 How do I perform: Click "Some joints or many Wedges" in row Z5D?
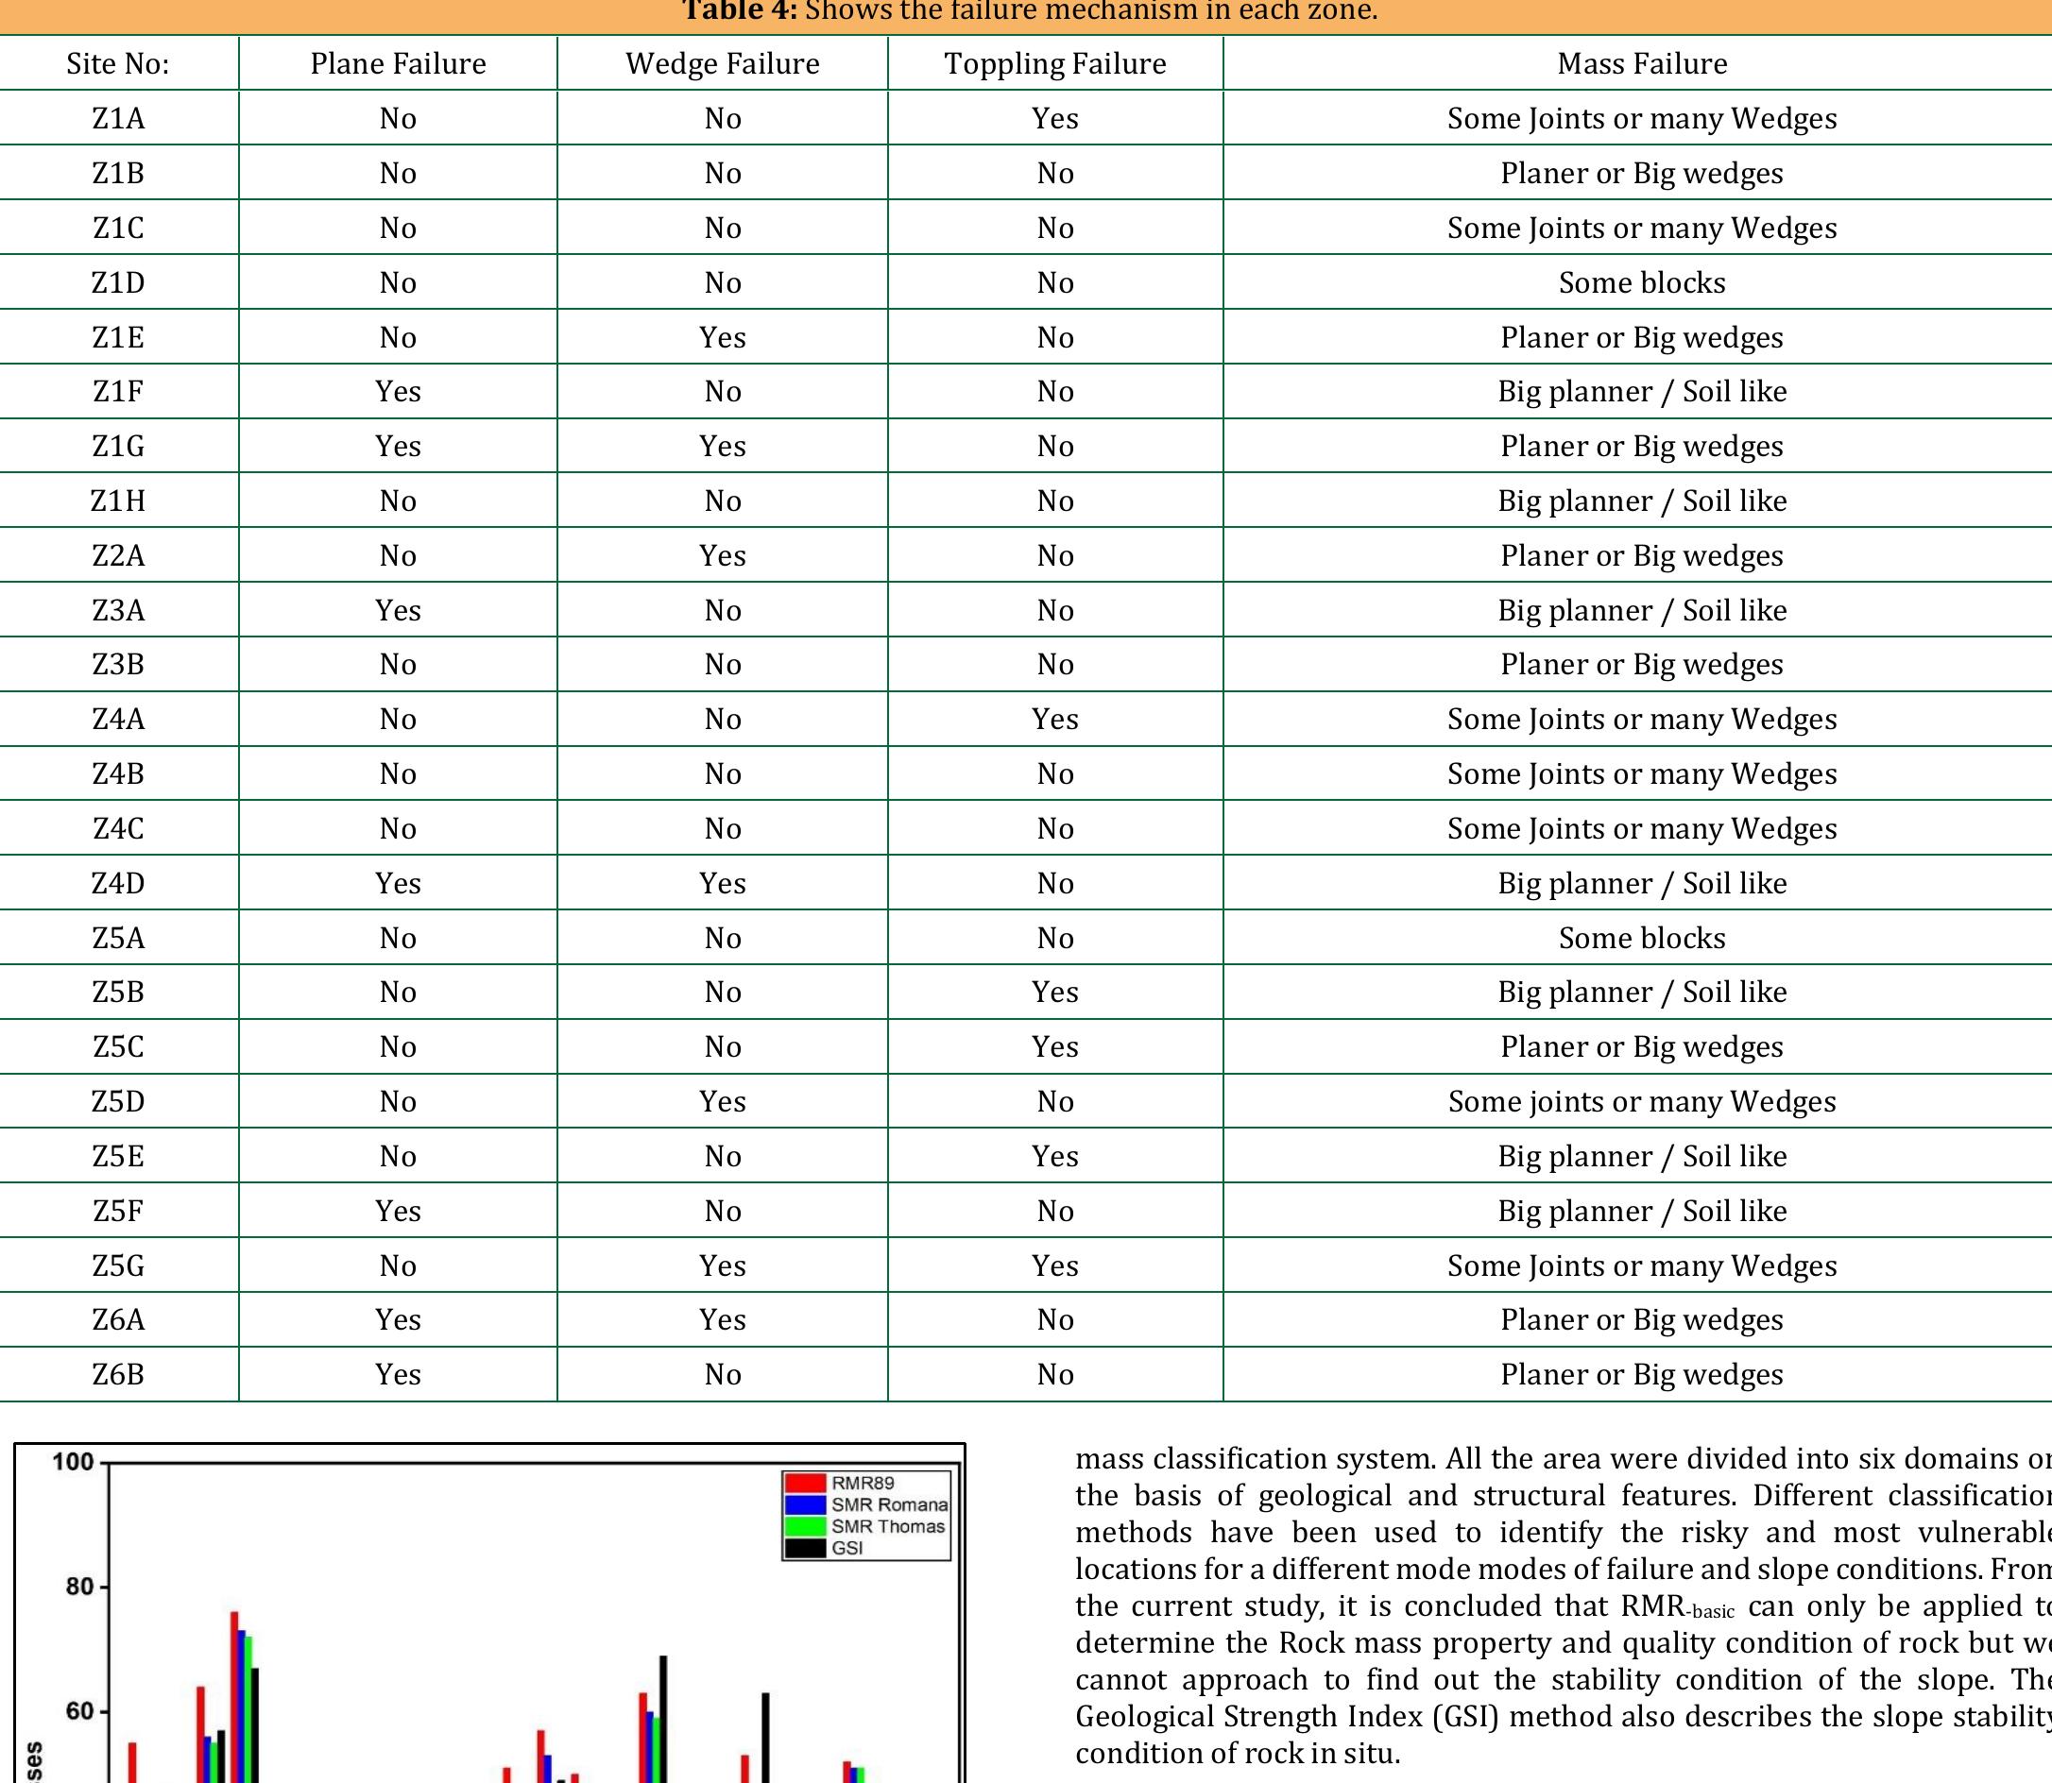coord(1642,1101)
